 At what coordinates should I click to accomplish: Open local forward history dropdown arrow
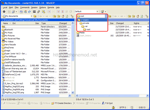pyautogui.click(x=50, y=16)
